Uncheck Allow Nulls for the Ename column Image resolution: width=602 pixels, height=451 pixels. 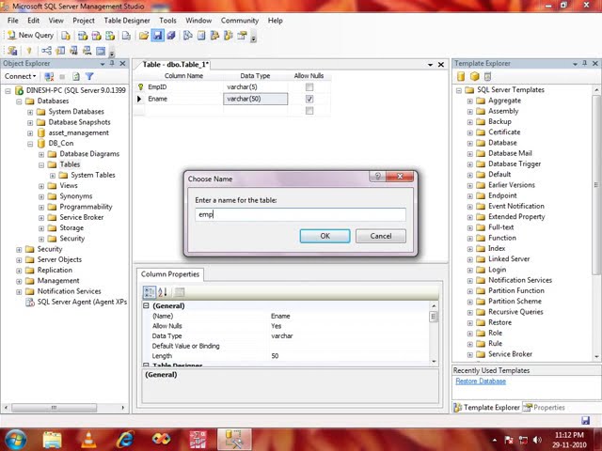309,99
